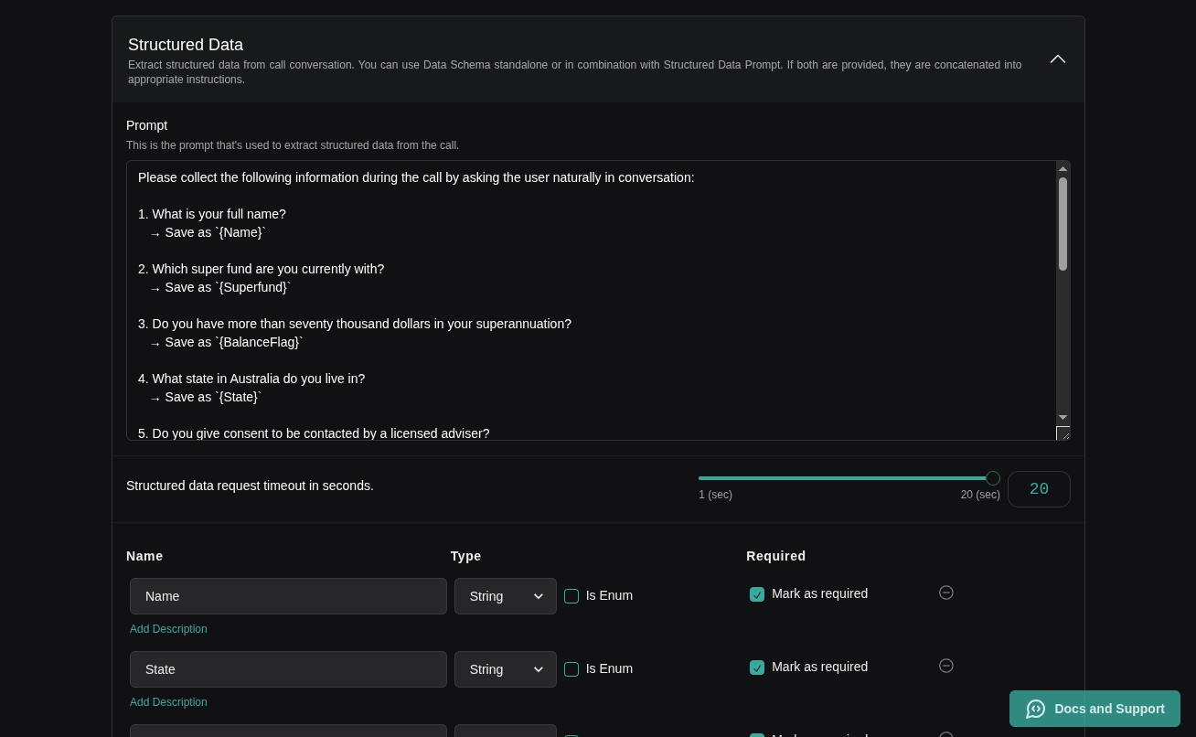Click the timeout slider handle

pos(993,478)
